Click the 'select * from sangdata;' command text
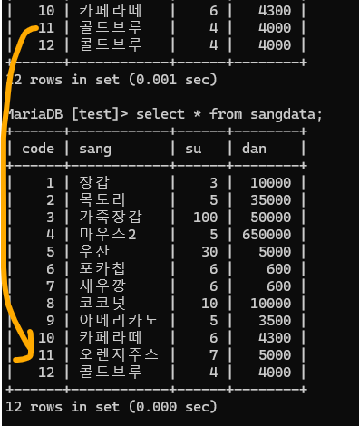 coord(229,115)
